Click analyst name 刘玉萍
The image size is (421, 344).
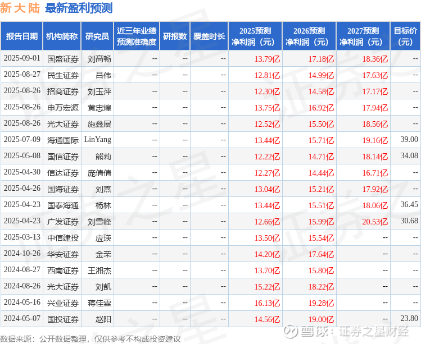pos(99,91)
